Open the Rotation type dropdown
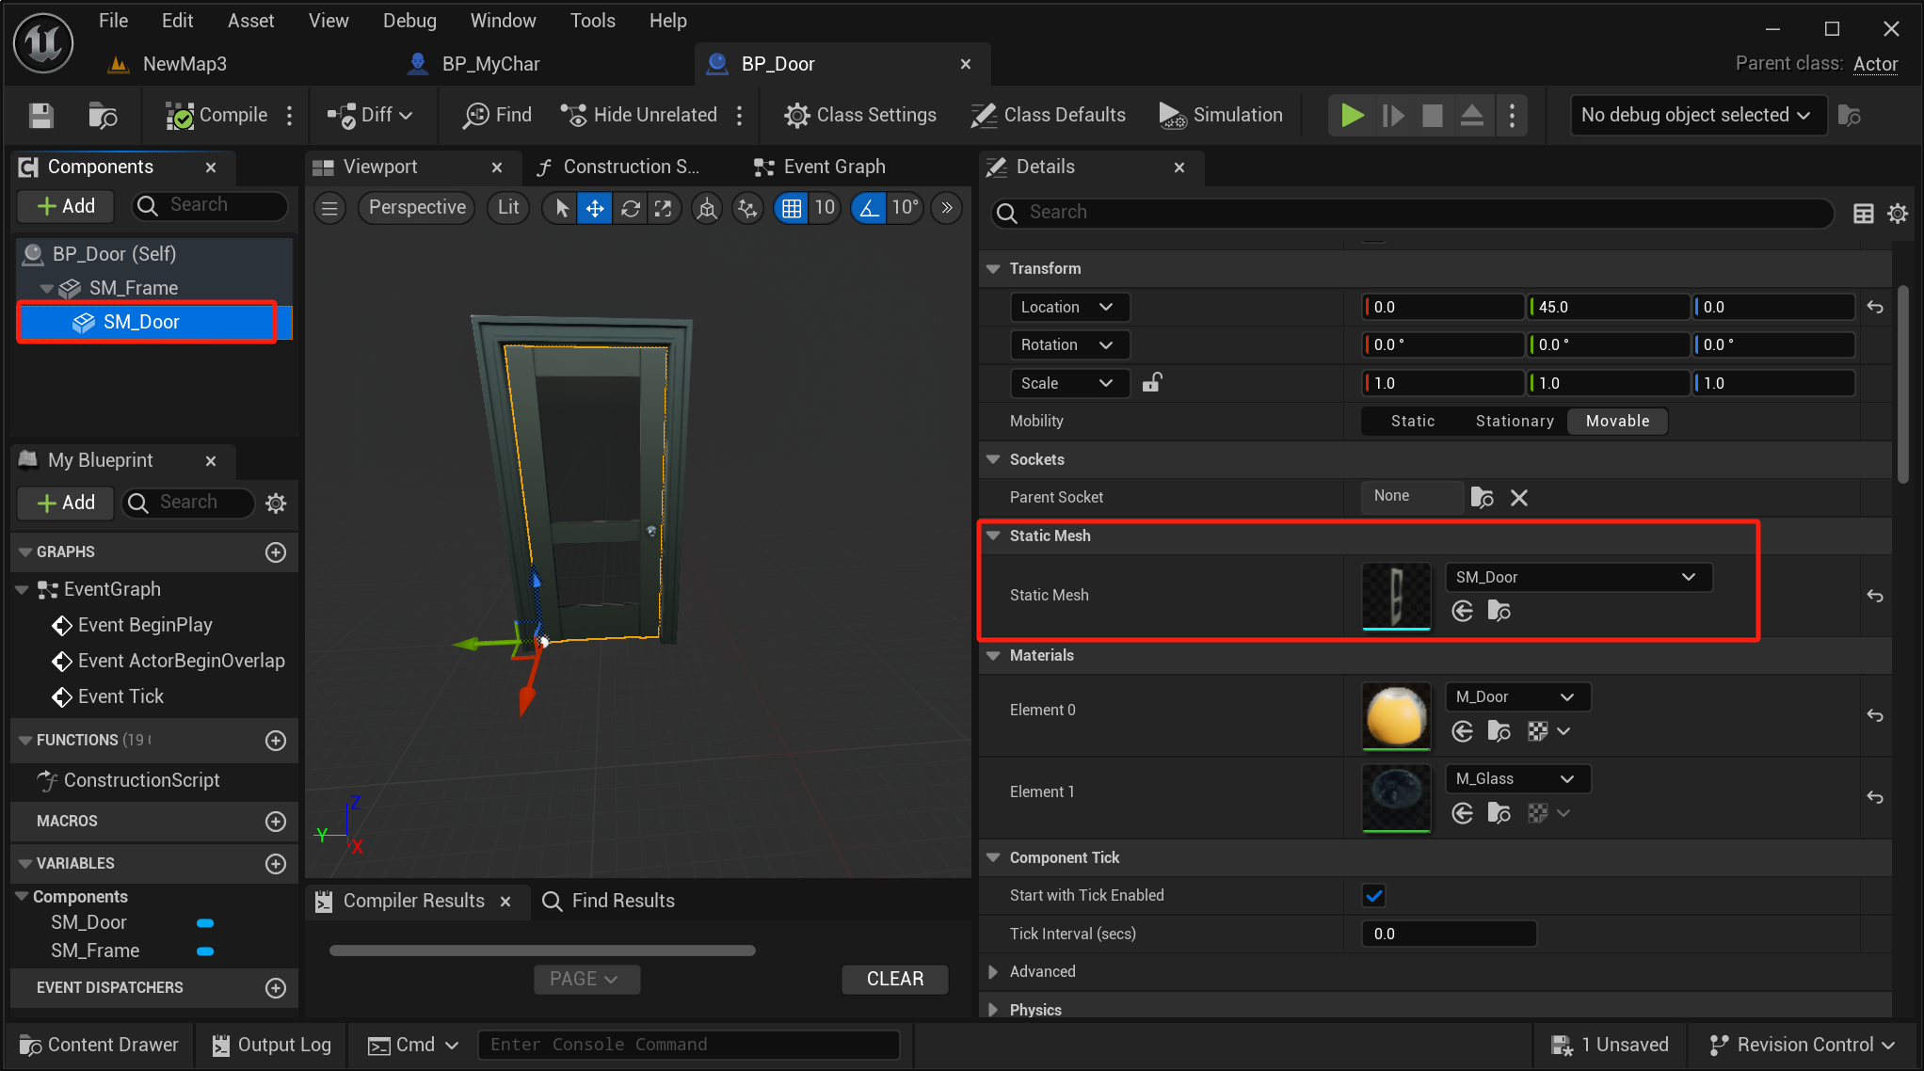 coord(1069,345)
